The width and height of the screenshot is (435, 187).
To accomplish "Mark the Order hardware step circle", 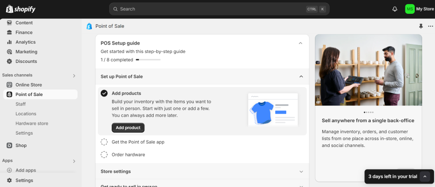I will pos(104,154).
